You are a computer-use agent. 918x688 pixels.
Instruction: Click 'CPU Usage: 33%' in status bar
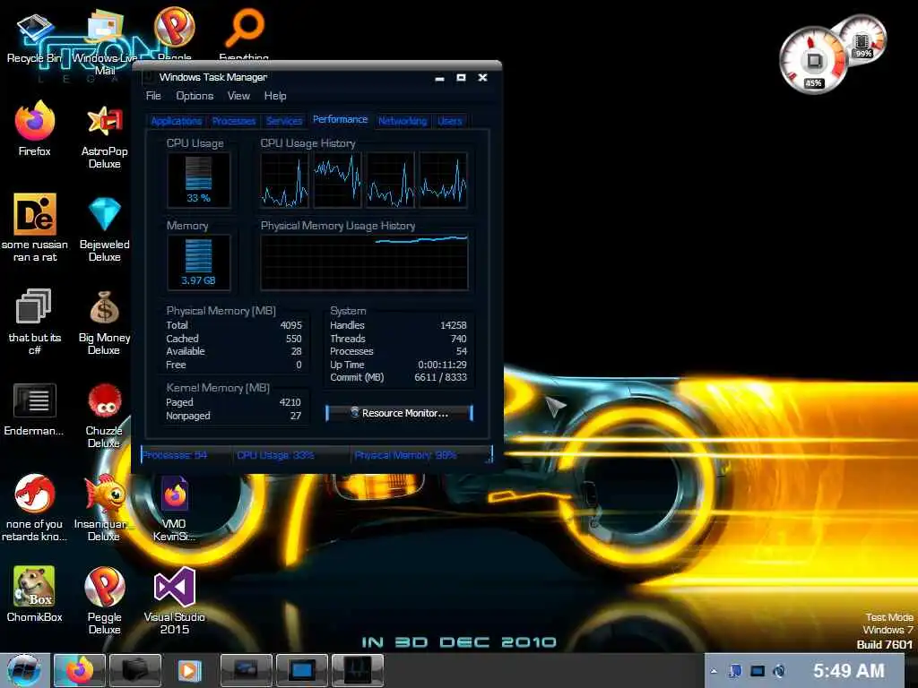(x=275, y=455)
